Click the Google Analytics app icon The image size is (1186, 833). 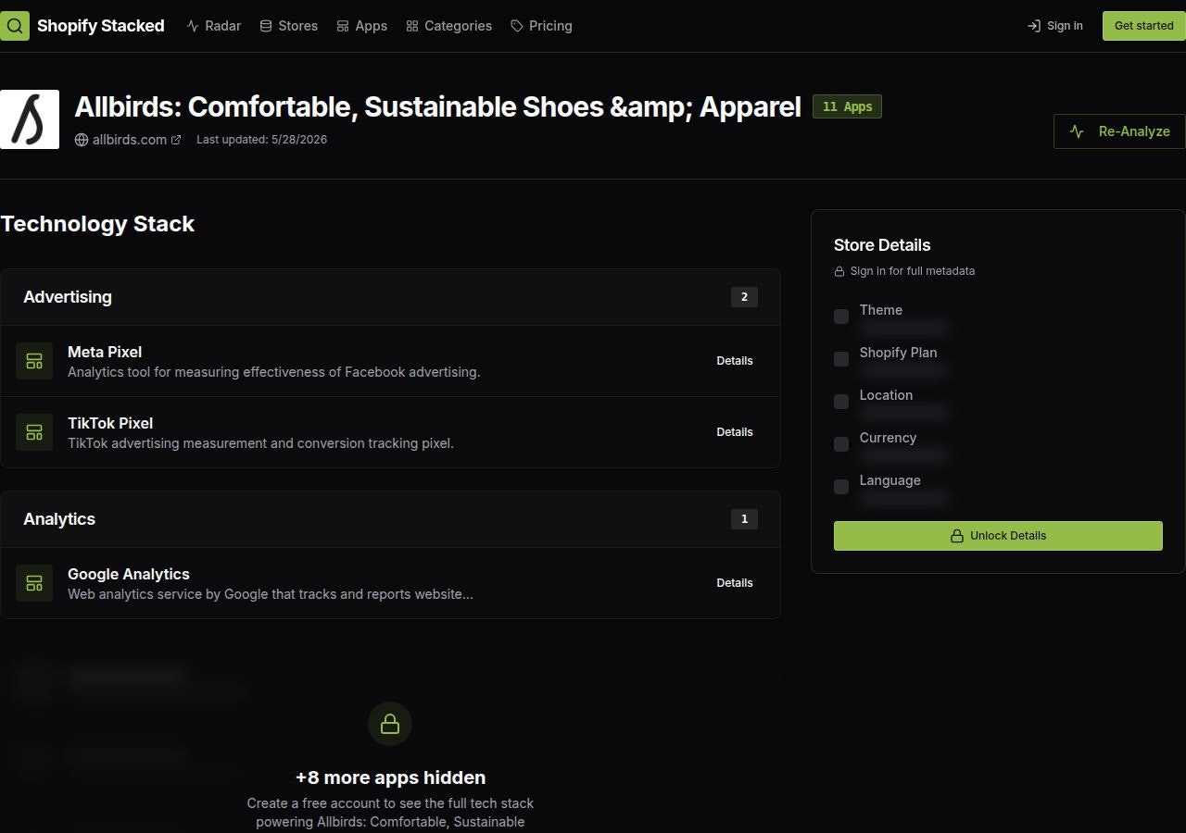(x=34, y=583)
